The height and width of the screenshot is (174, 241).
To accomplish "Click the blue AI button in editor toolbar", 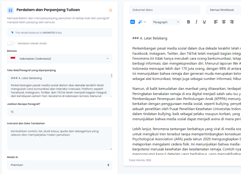I will 132,22.
